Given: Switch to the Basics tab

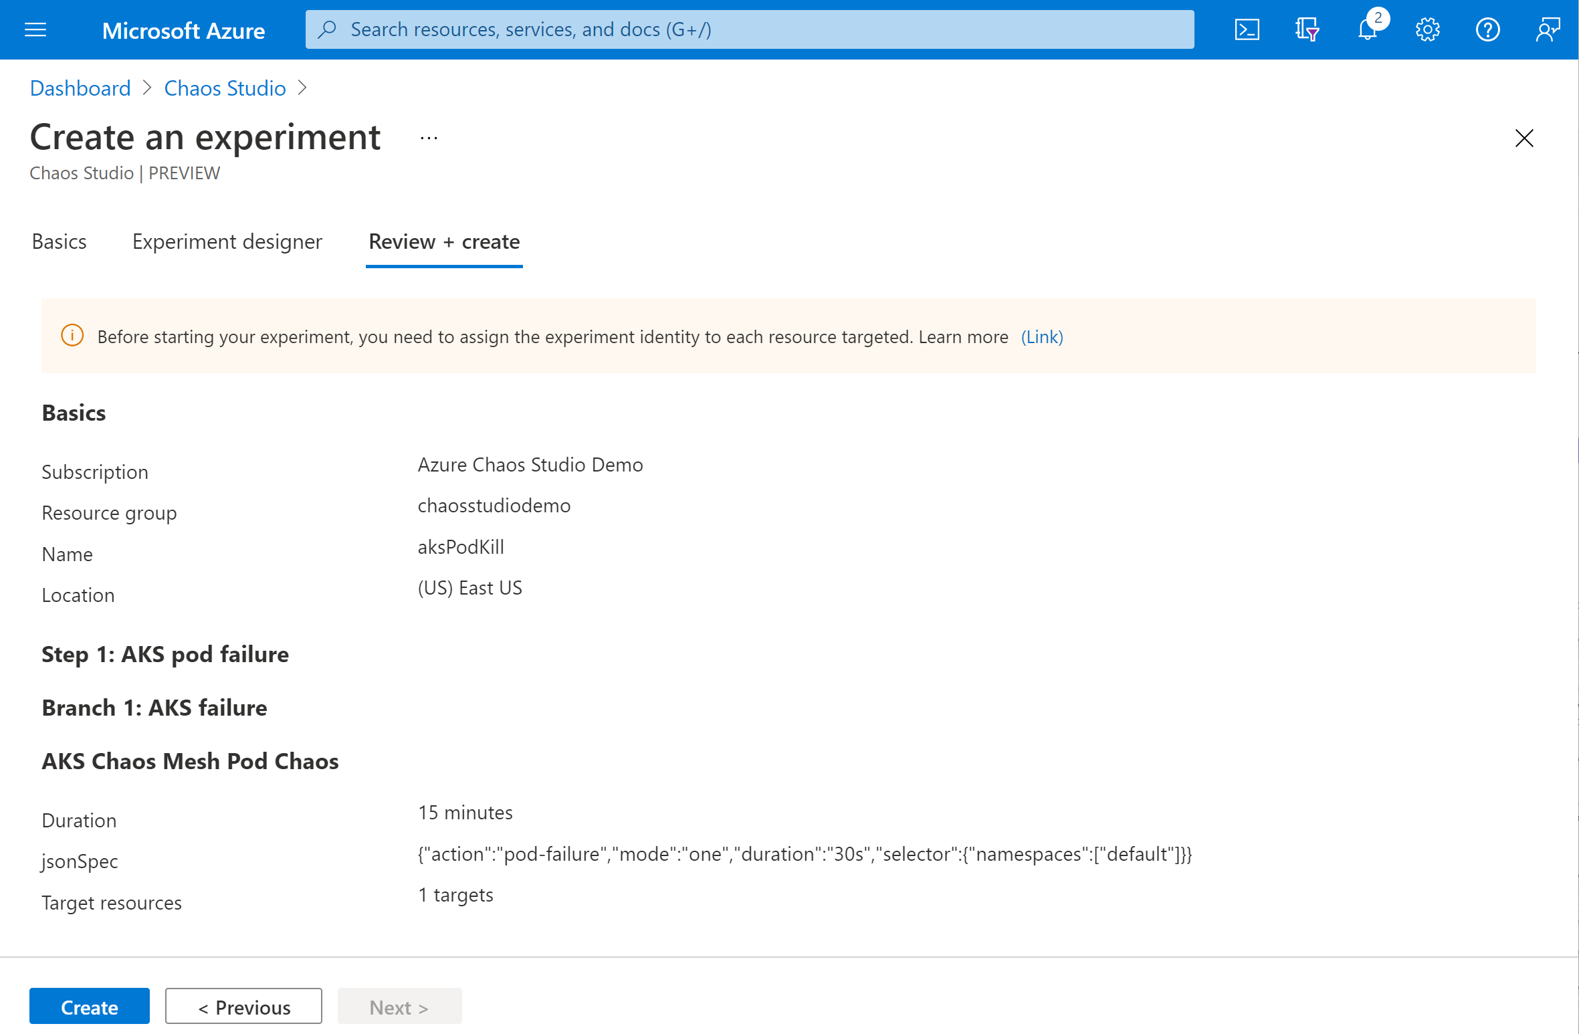Looking at the screenshot, I should (58, 241).
